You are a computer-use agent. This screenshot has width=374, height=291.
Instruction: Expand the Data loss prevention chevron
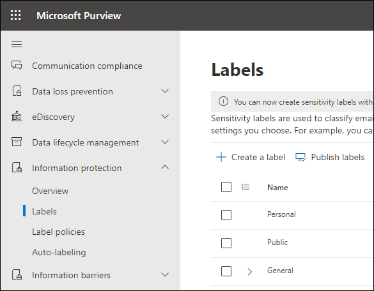click(165, 91)
